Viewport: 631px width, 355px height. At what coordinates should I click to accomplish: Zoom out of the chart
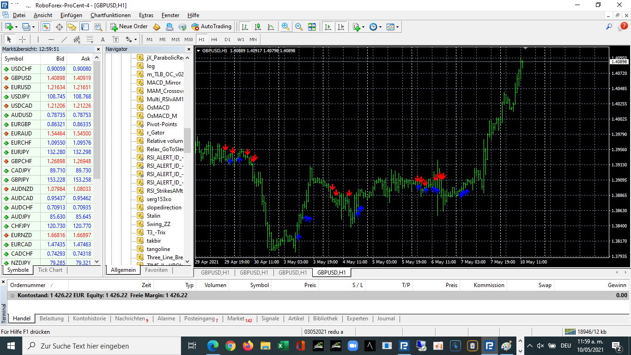click(299, 27)
